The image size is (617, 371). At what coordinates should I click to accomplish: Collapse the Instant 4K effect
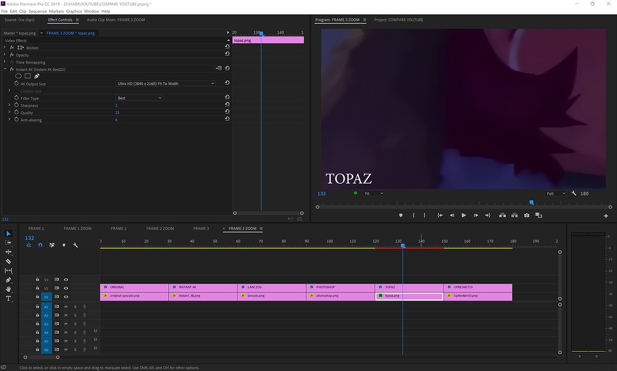click(x=5, y=69)
